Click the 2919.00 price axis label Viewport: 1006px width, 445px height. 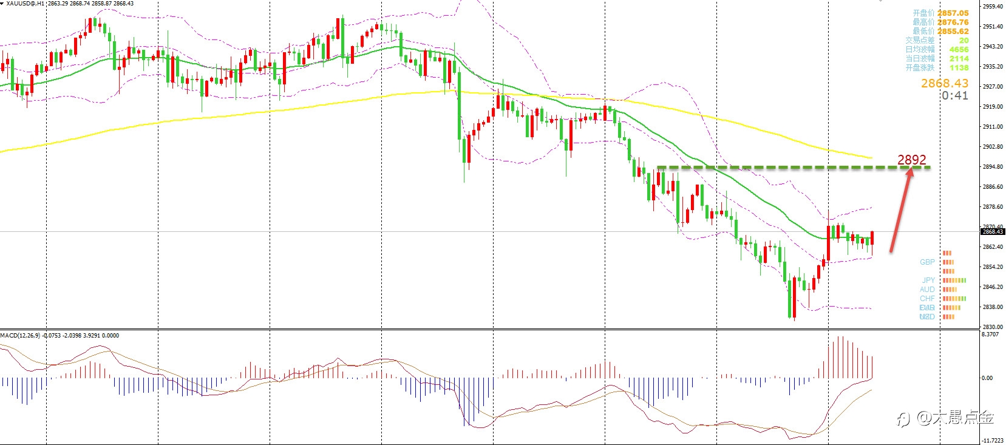pyautogui.click(x=992, y=107)
